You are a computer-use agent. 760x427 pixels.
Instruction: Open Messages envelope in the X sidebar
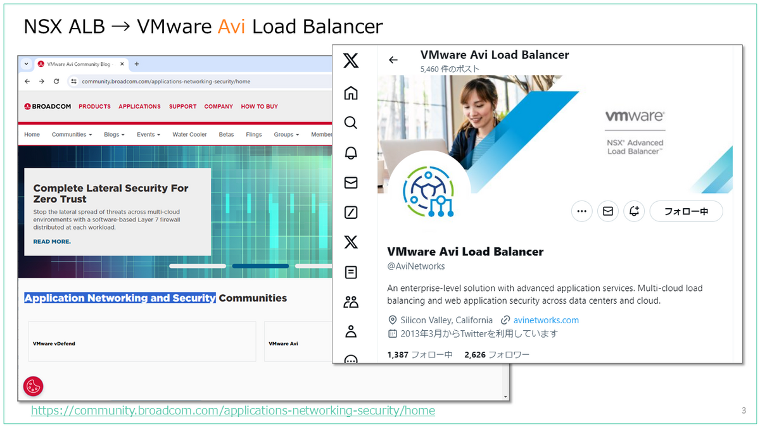click(350, 182)
